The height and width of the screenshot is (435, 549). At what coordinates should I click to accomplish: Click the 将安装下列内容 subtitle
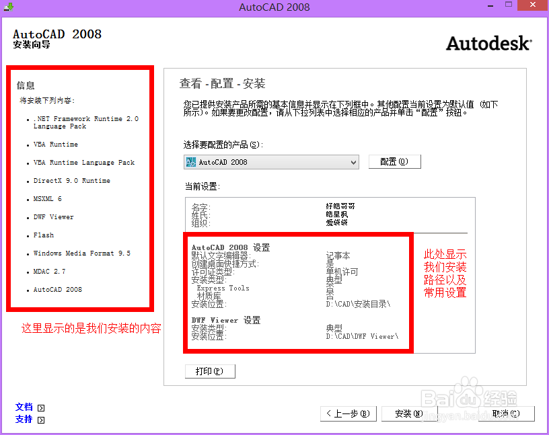47,100
